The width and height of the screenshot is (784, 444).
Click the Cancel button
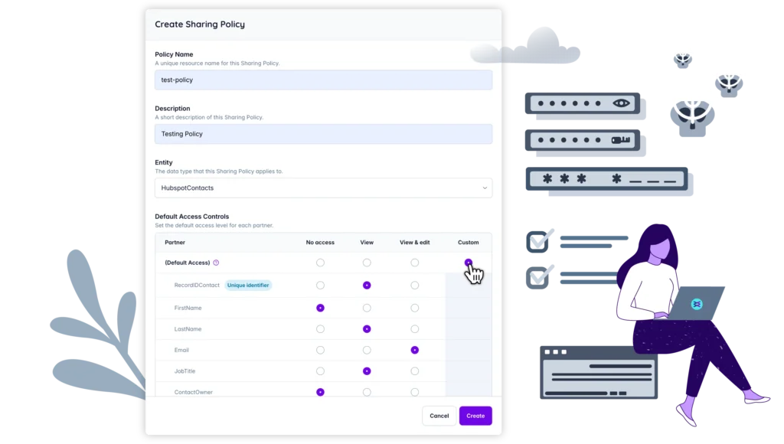click(x=439, y=416)
